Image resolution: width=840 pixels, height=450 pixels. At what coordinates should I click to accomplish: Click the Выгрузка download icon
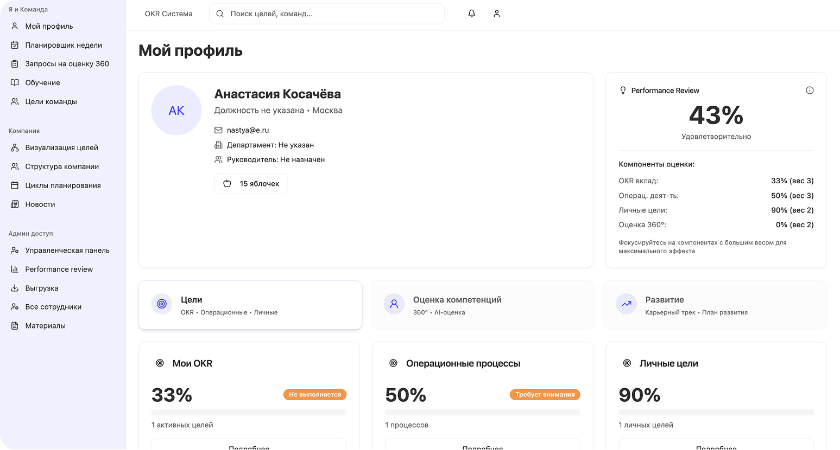point(15,288)
